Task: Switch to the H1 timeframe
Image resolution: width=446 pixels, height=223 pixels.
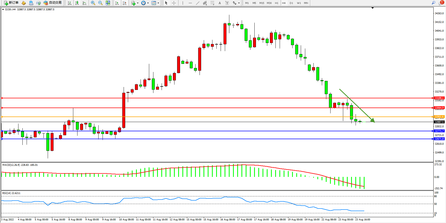Action: pyautogui.click(x=277, y=3)
